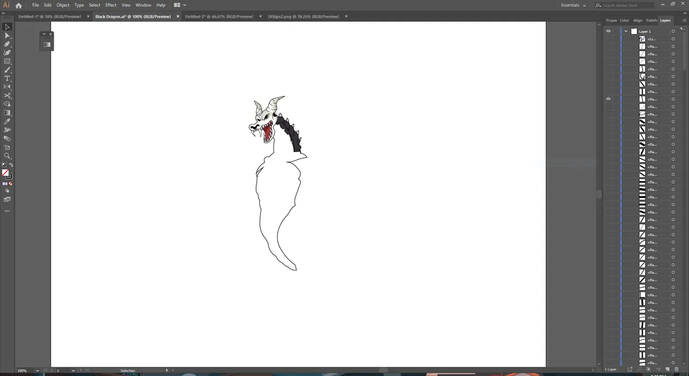This screenshot has height=376, width=689.
Task: Open the View menu
Action: click(126, 5)
